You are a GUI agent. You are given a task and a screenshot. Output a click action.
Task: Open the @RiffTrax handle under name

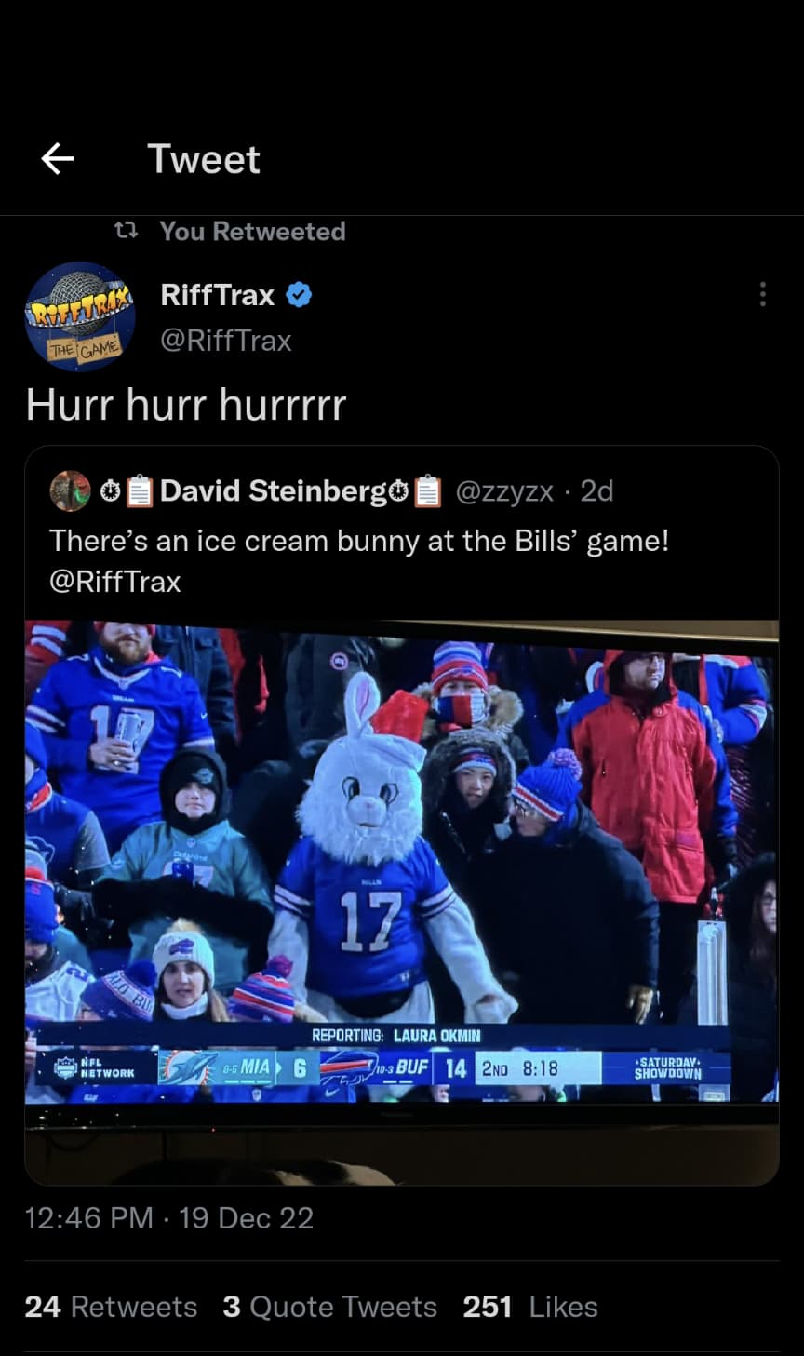click(226, 341)
